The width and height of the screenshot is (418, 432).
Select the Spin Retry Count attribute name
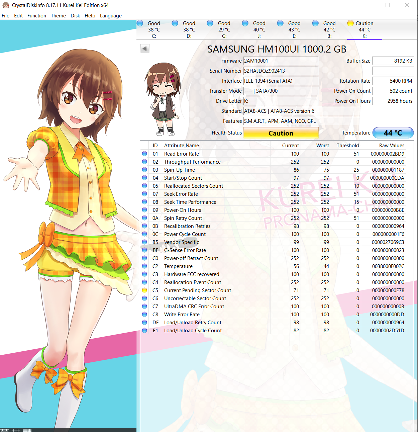tap(183, 218)
